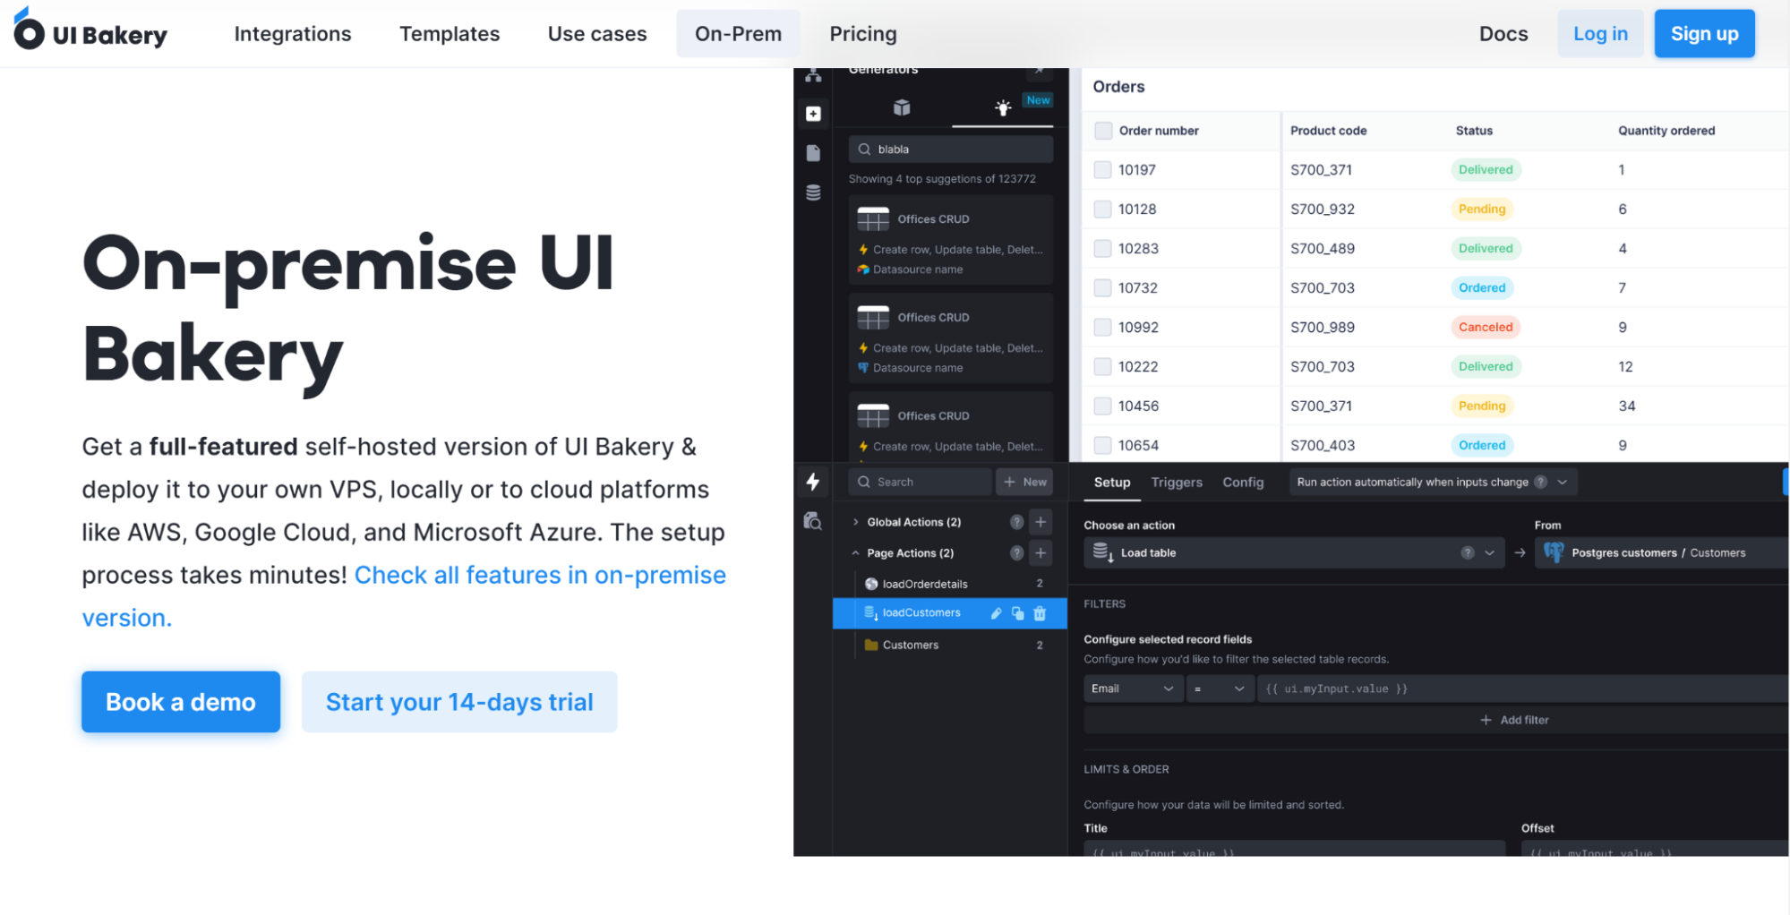Check the checkbox for order 10197

[1102, 169]
